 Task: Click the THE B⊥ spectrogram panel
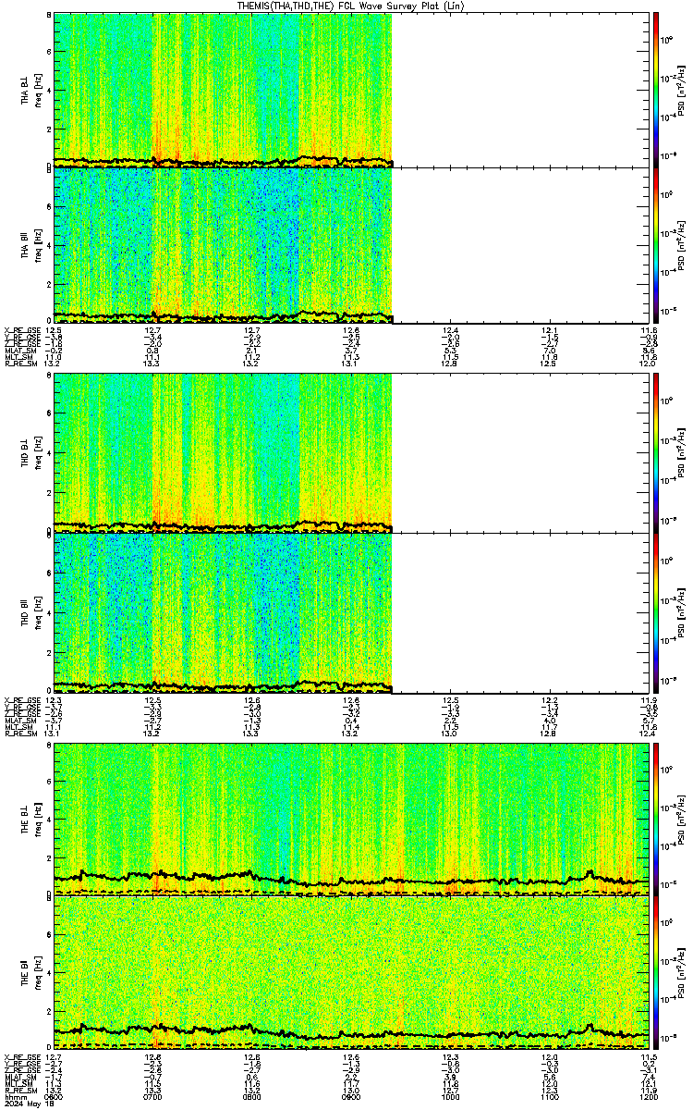tap(350, 820)
